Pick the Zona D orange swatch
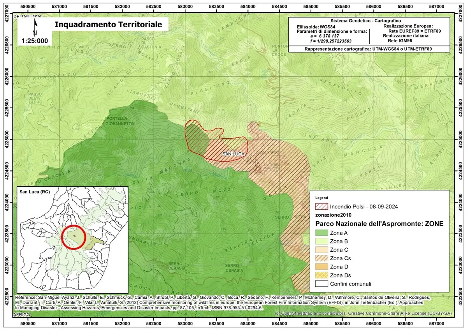467x330 pixels. pos(321,267)
